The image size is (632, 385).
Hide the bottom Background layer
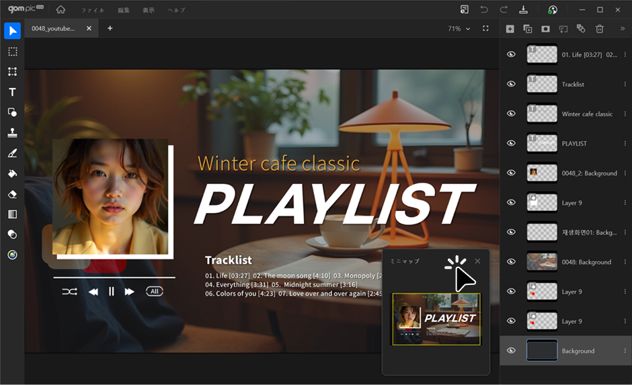[511, 351]
